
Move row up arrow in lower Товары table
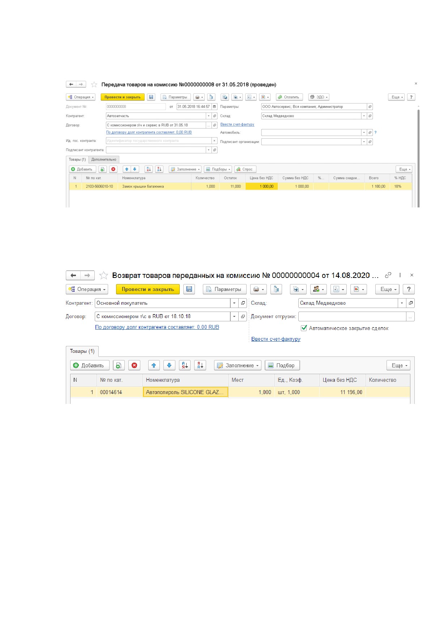click(x=154, y=365)
